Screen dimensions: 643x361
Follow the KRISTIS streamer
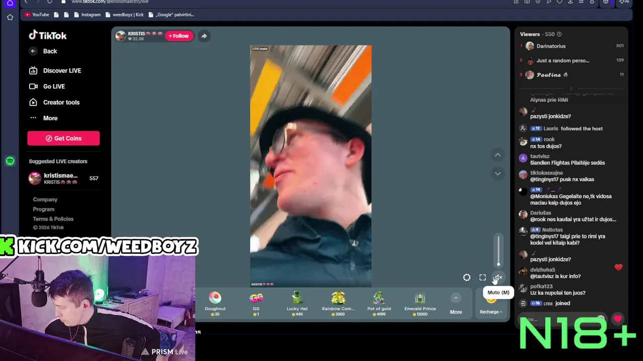(x=179, y=36)
